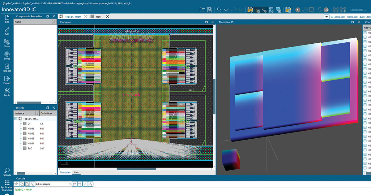371x195 pixels.
Task: Open the undo history dropdown arrow
Action: (x=226, y=10)
